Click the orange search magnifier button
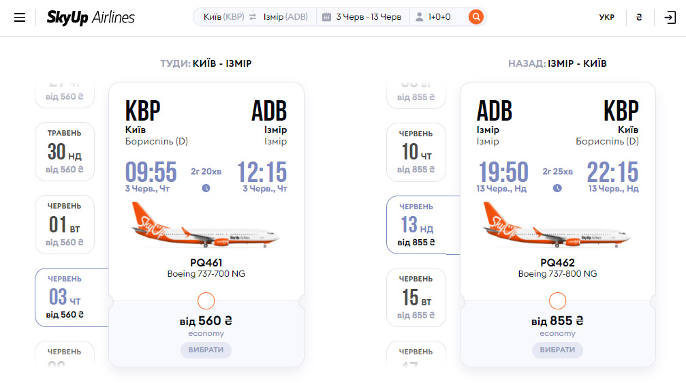 coord(476,17)
